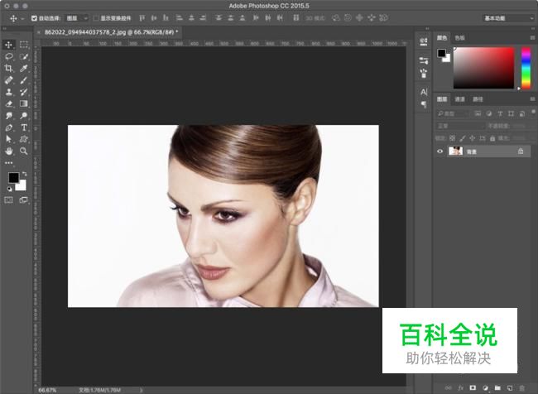Activate the Zoom tool magnifier
This screenshot has width=538, height=394.
coord(24,152)
